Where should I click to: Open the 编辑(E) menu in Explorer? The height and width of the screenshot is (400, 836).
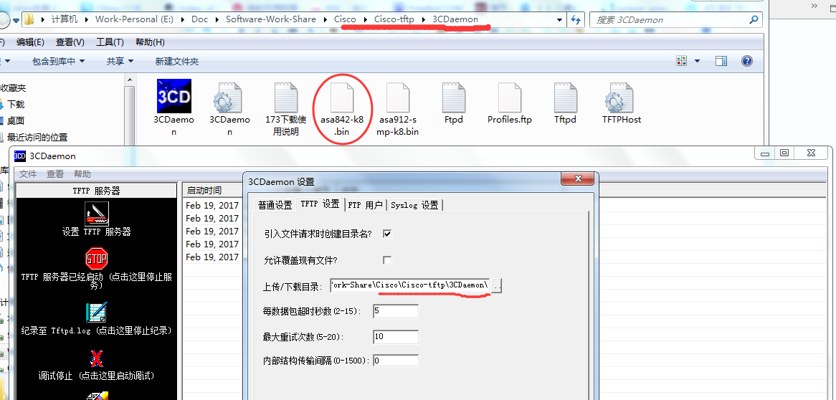click(x=30, y=42)
